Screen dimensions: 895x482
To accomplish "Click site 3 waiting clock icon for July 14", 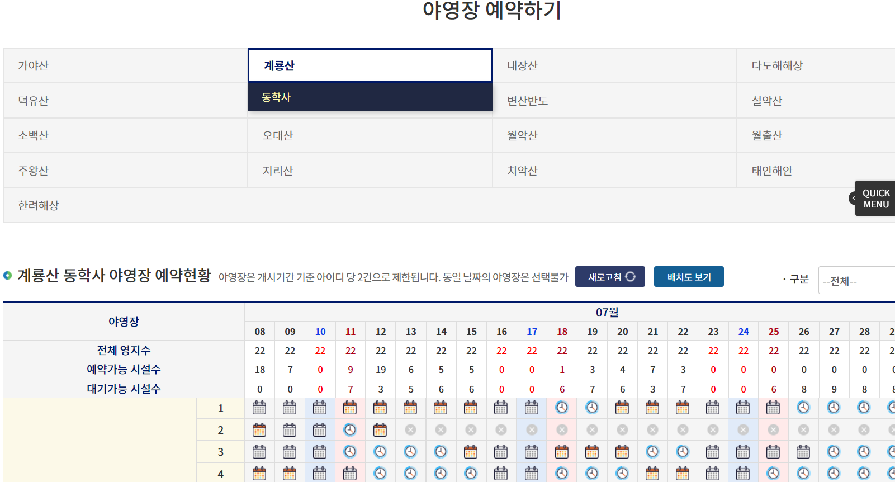I will coord(441,451).
